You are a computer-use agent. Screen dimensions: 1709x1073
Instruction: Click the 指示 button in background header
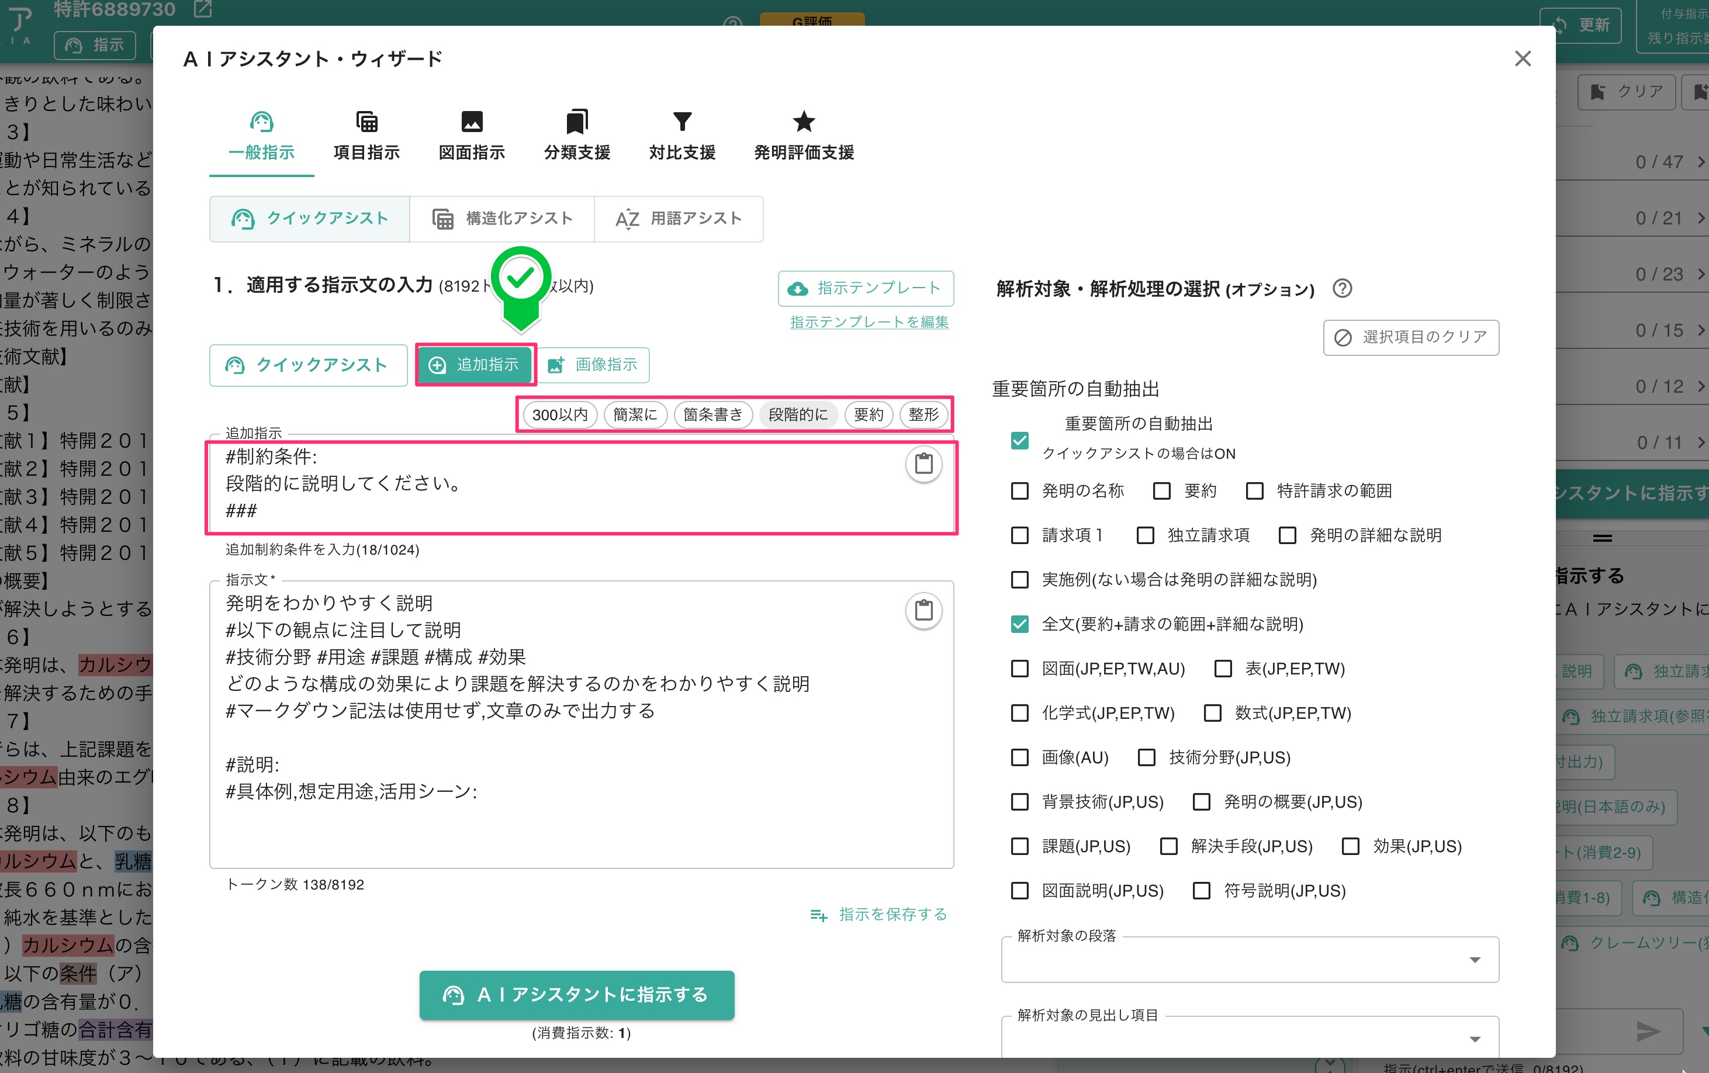coord(95,44)
